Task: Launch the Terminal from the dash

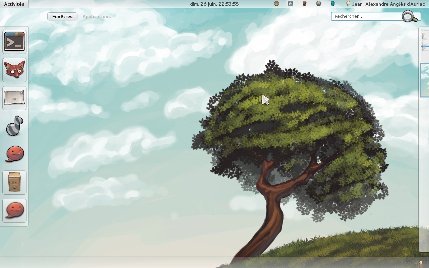Action: (14, 42)
